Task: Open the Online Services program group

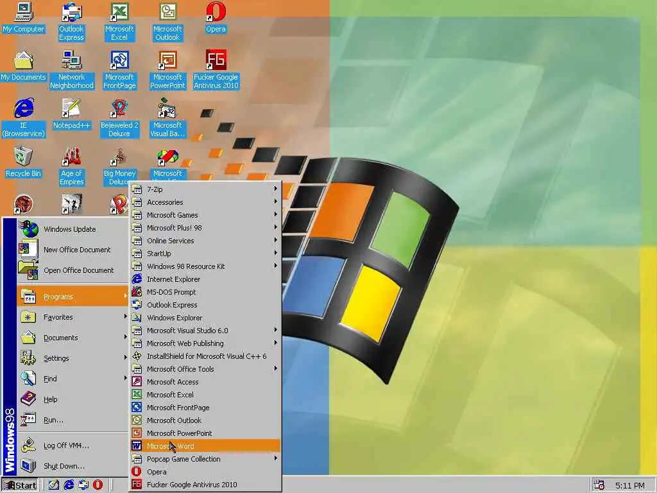Action: 205,241
